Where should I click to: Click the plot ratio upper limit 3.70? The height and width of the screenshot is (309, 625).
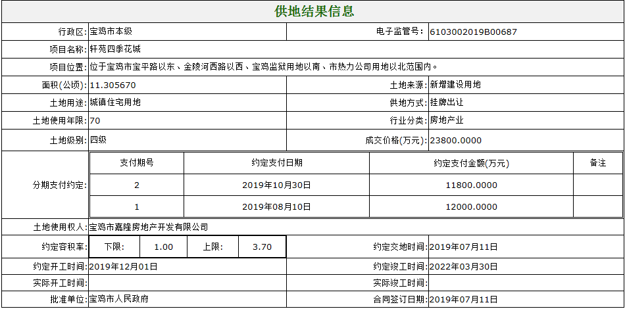(x=262, y=247)
